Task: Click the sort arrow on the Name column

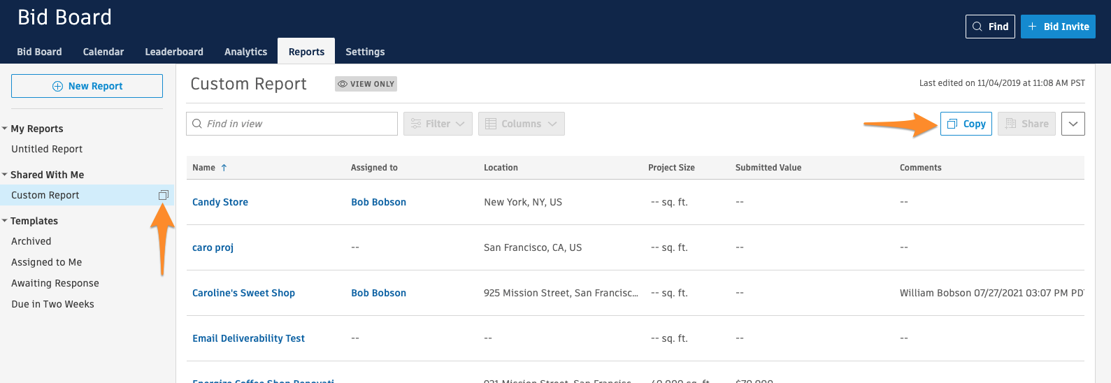Action: click(224, 168)
